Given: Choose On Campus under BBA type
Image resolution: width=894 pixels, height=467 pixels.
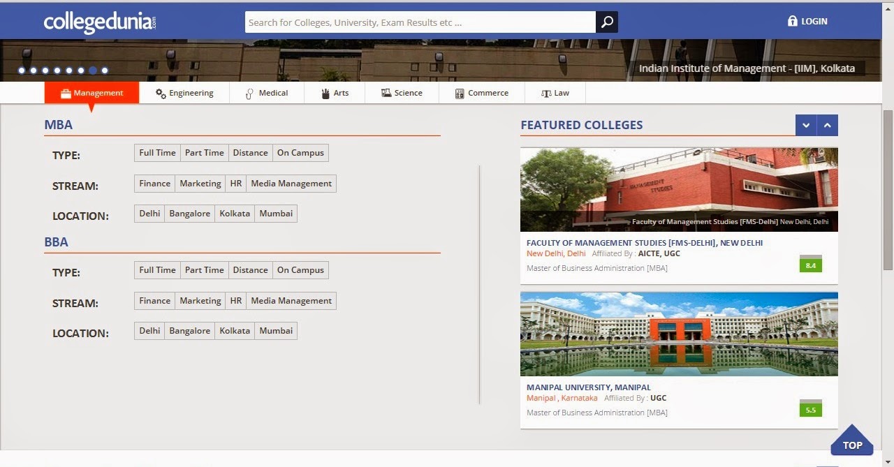Looking at the screenshot, I should [300, 270].
